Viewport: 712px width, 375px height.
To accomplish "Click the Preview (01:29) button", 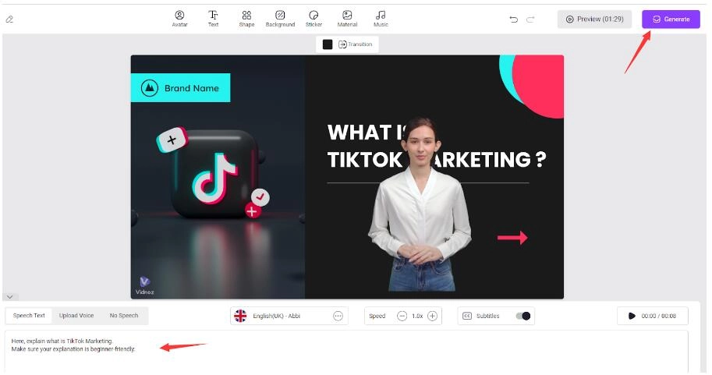I will click(594, 19).
